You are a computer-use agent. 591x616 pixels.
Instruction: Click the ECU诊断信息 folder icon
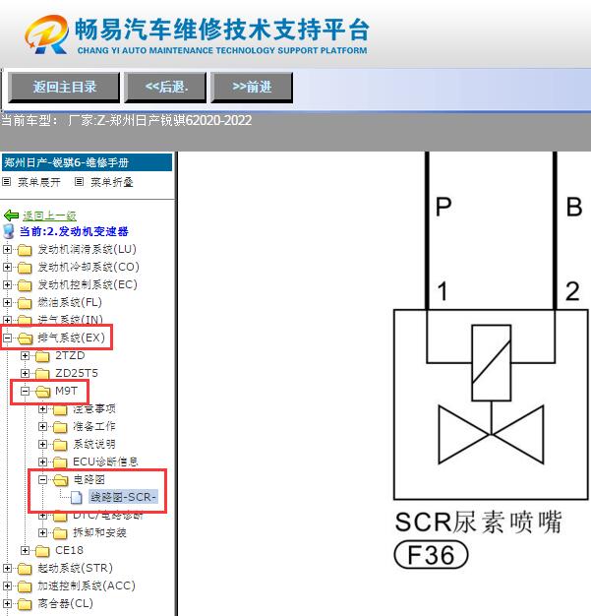click(x=60, y=462)
